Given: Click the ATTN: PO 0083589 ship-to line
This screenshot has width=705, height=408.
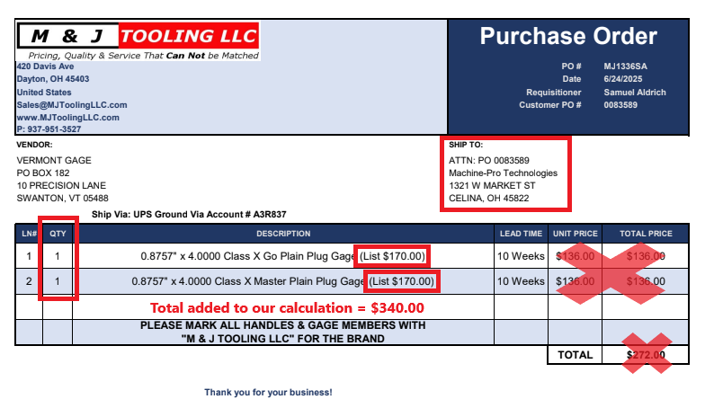Looking at the screenshot, I should pyautogui.click(x=489, y=160).
